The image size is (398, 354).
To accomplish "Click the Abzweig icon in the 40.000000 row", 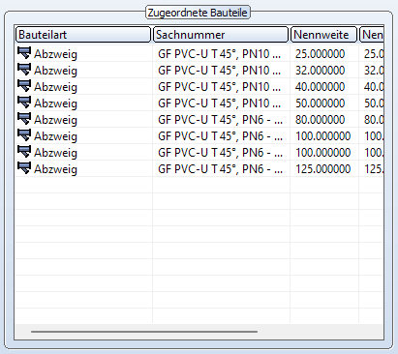I will pos(24,86).
